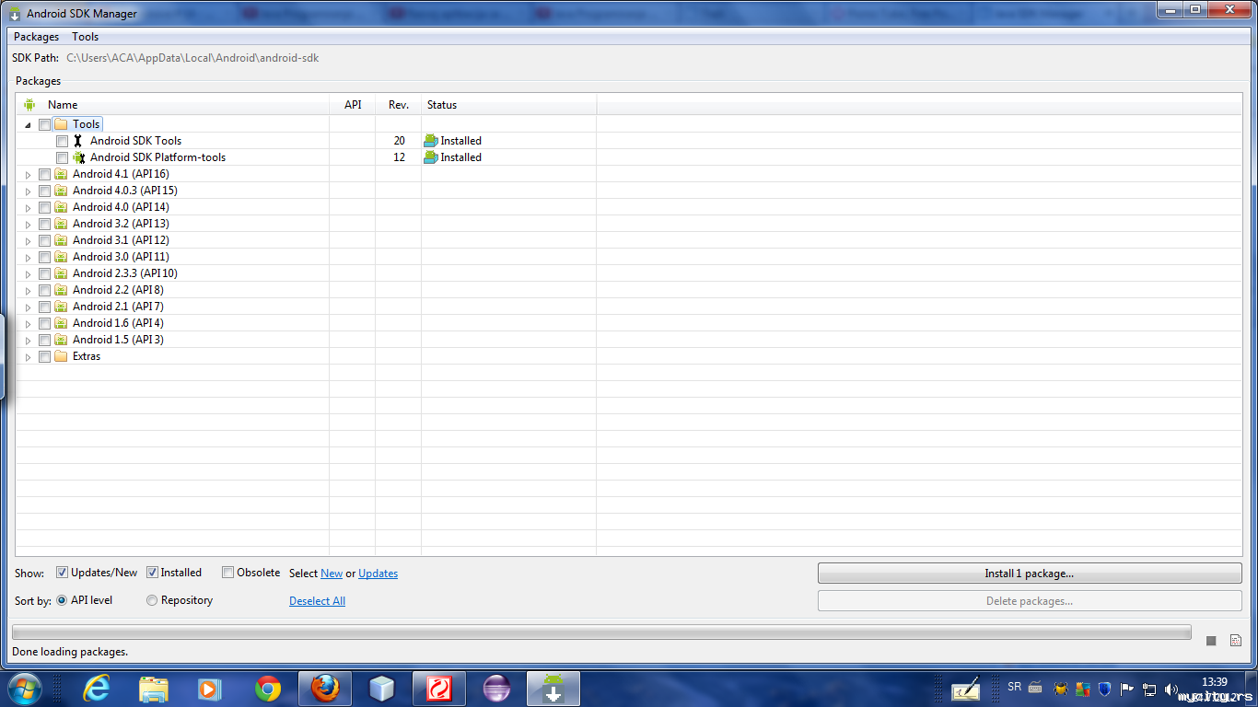Tick the Android 2.2 (API 8) checkbox
This screenshot has width=1258, height=707.
tap(44, 291)
